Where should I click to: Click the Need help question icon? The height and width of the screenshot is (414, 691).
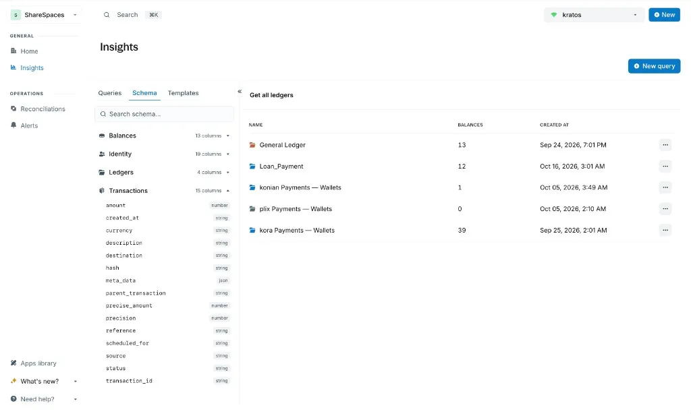(13, 399)
